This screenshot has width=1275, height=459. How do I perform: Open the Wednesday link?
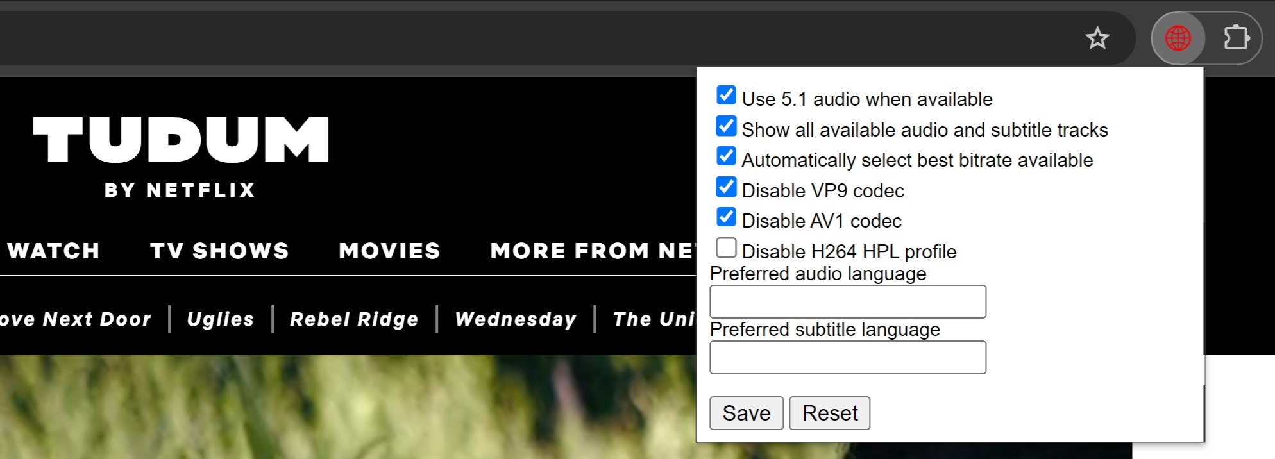[516, 319]
